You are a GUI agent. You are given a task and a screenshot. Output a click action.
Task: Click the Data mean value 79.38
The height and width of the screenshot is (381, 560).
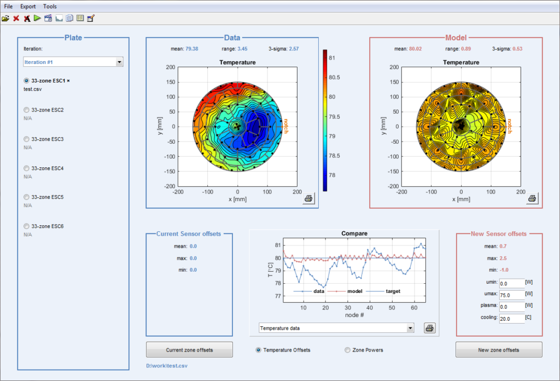[x=192, y=49]
